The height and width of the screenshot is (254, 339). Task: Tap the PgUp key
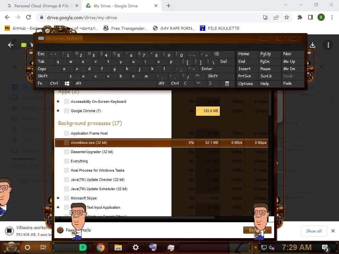click(269, 54)
